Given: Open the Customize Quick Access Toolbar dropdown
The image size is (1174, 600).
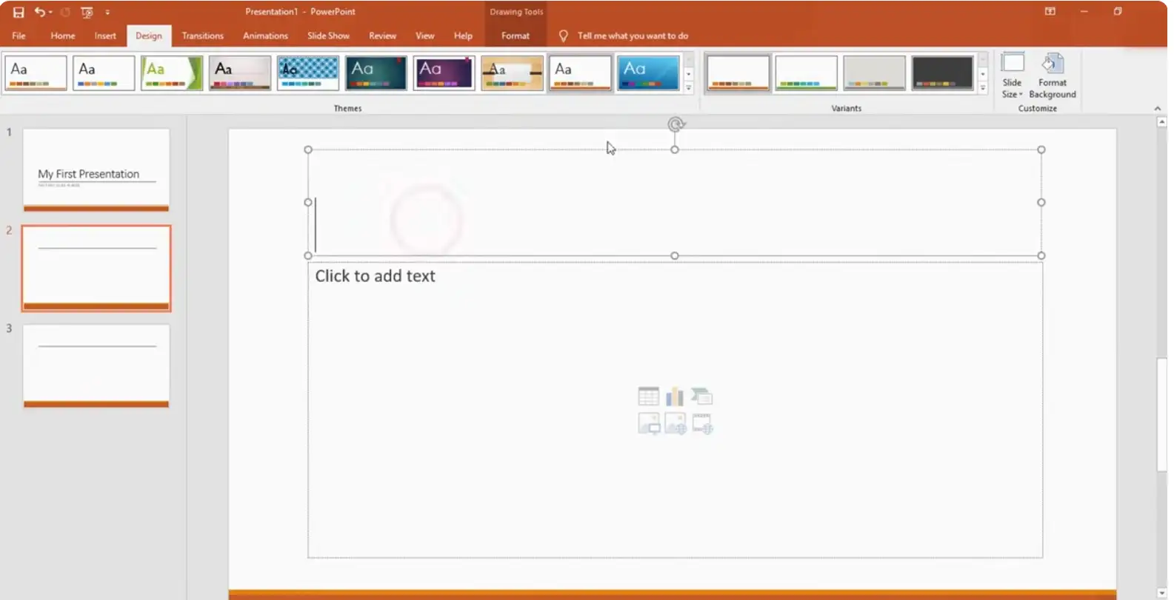Looking at the screenshot, I should click(107, 12).
